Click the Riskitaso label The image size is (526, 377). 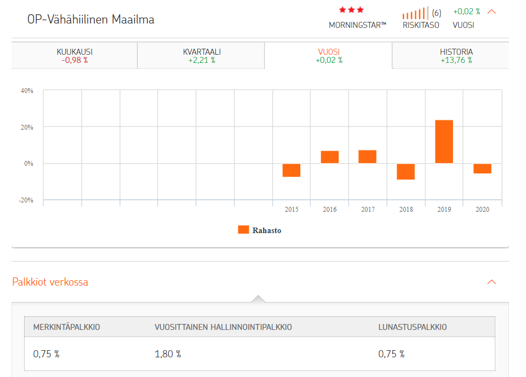(x=421, y=25)
